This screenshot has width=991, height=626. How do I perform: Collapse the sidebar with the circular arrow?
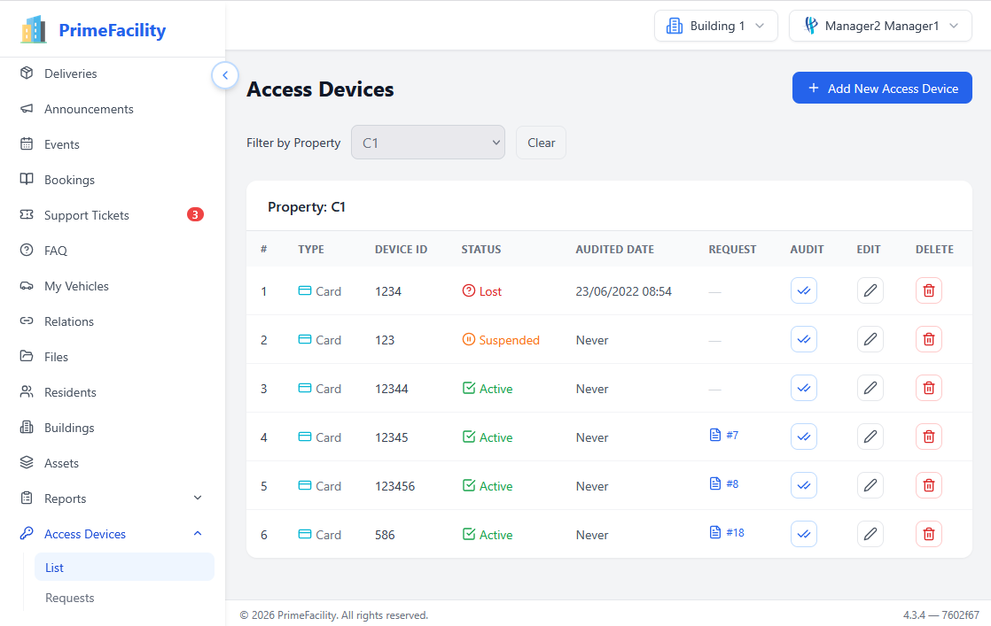click(225, 75)
